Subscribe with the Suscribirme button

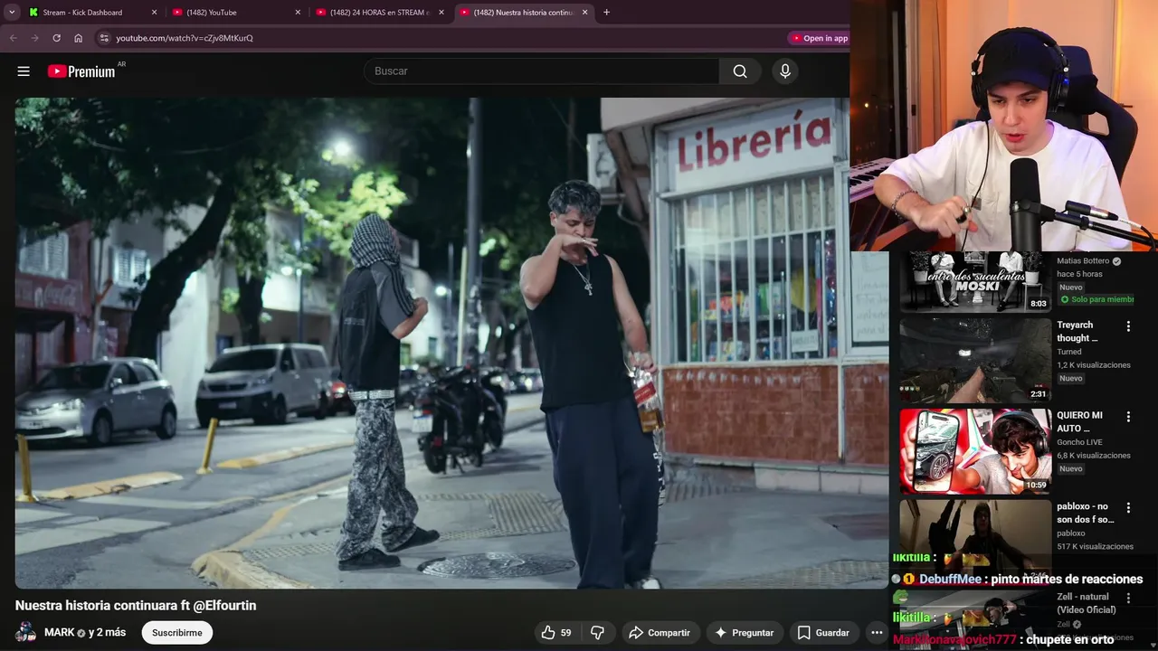coord(177,633)
